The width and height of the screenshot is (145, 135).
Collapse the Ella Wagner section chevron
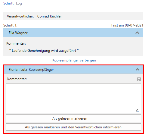coord(137,33)
